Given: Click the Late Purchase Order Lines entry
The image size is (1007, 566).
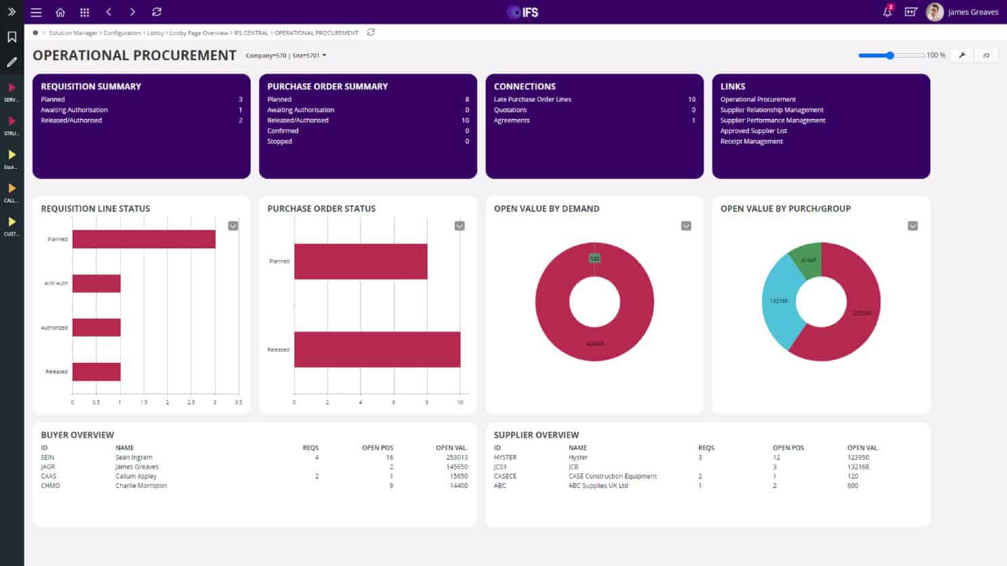Looking at the screenshot, I should click(x=532, y=100).
